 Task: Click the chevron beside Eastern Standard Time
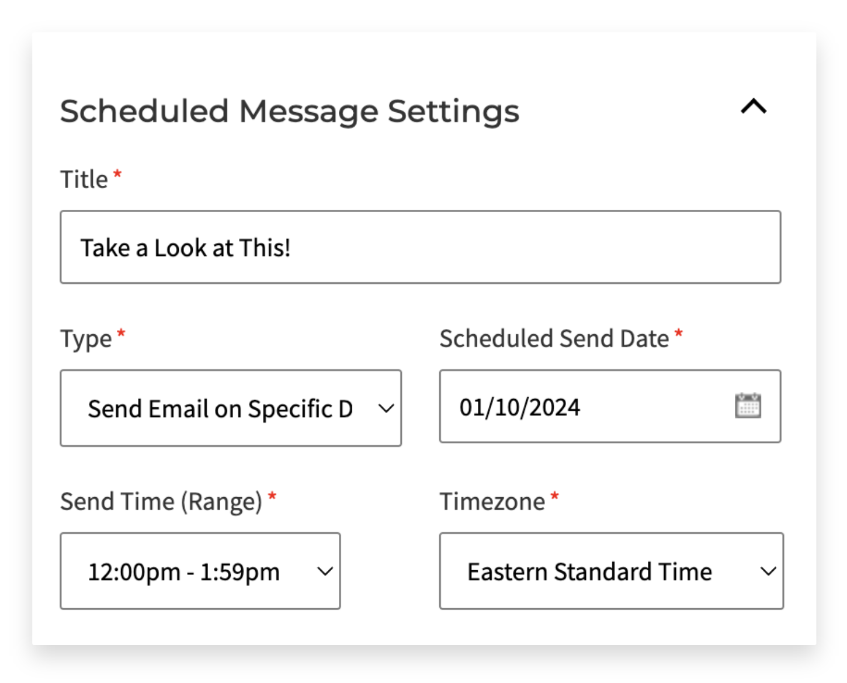pos(769,571)
